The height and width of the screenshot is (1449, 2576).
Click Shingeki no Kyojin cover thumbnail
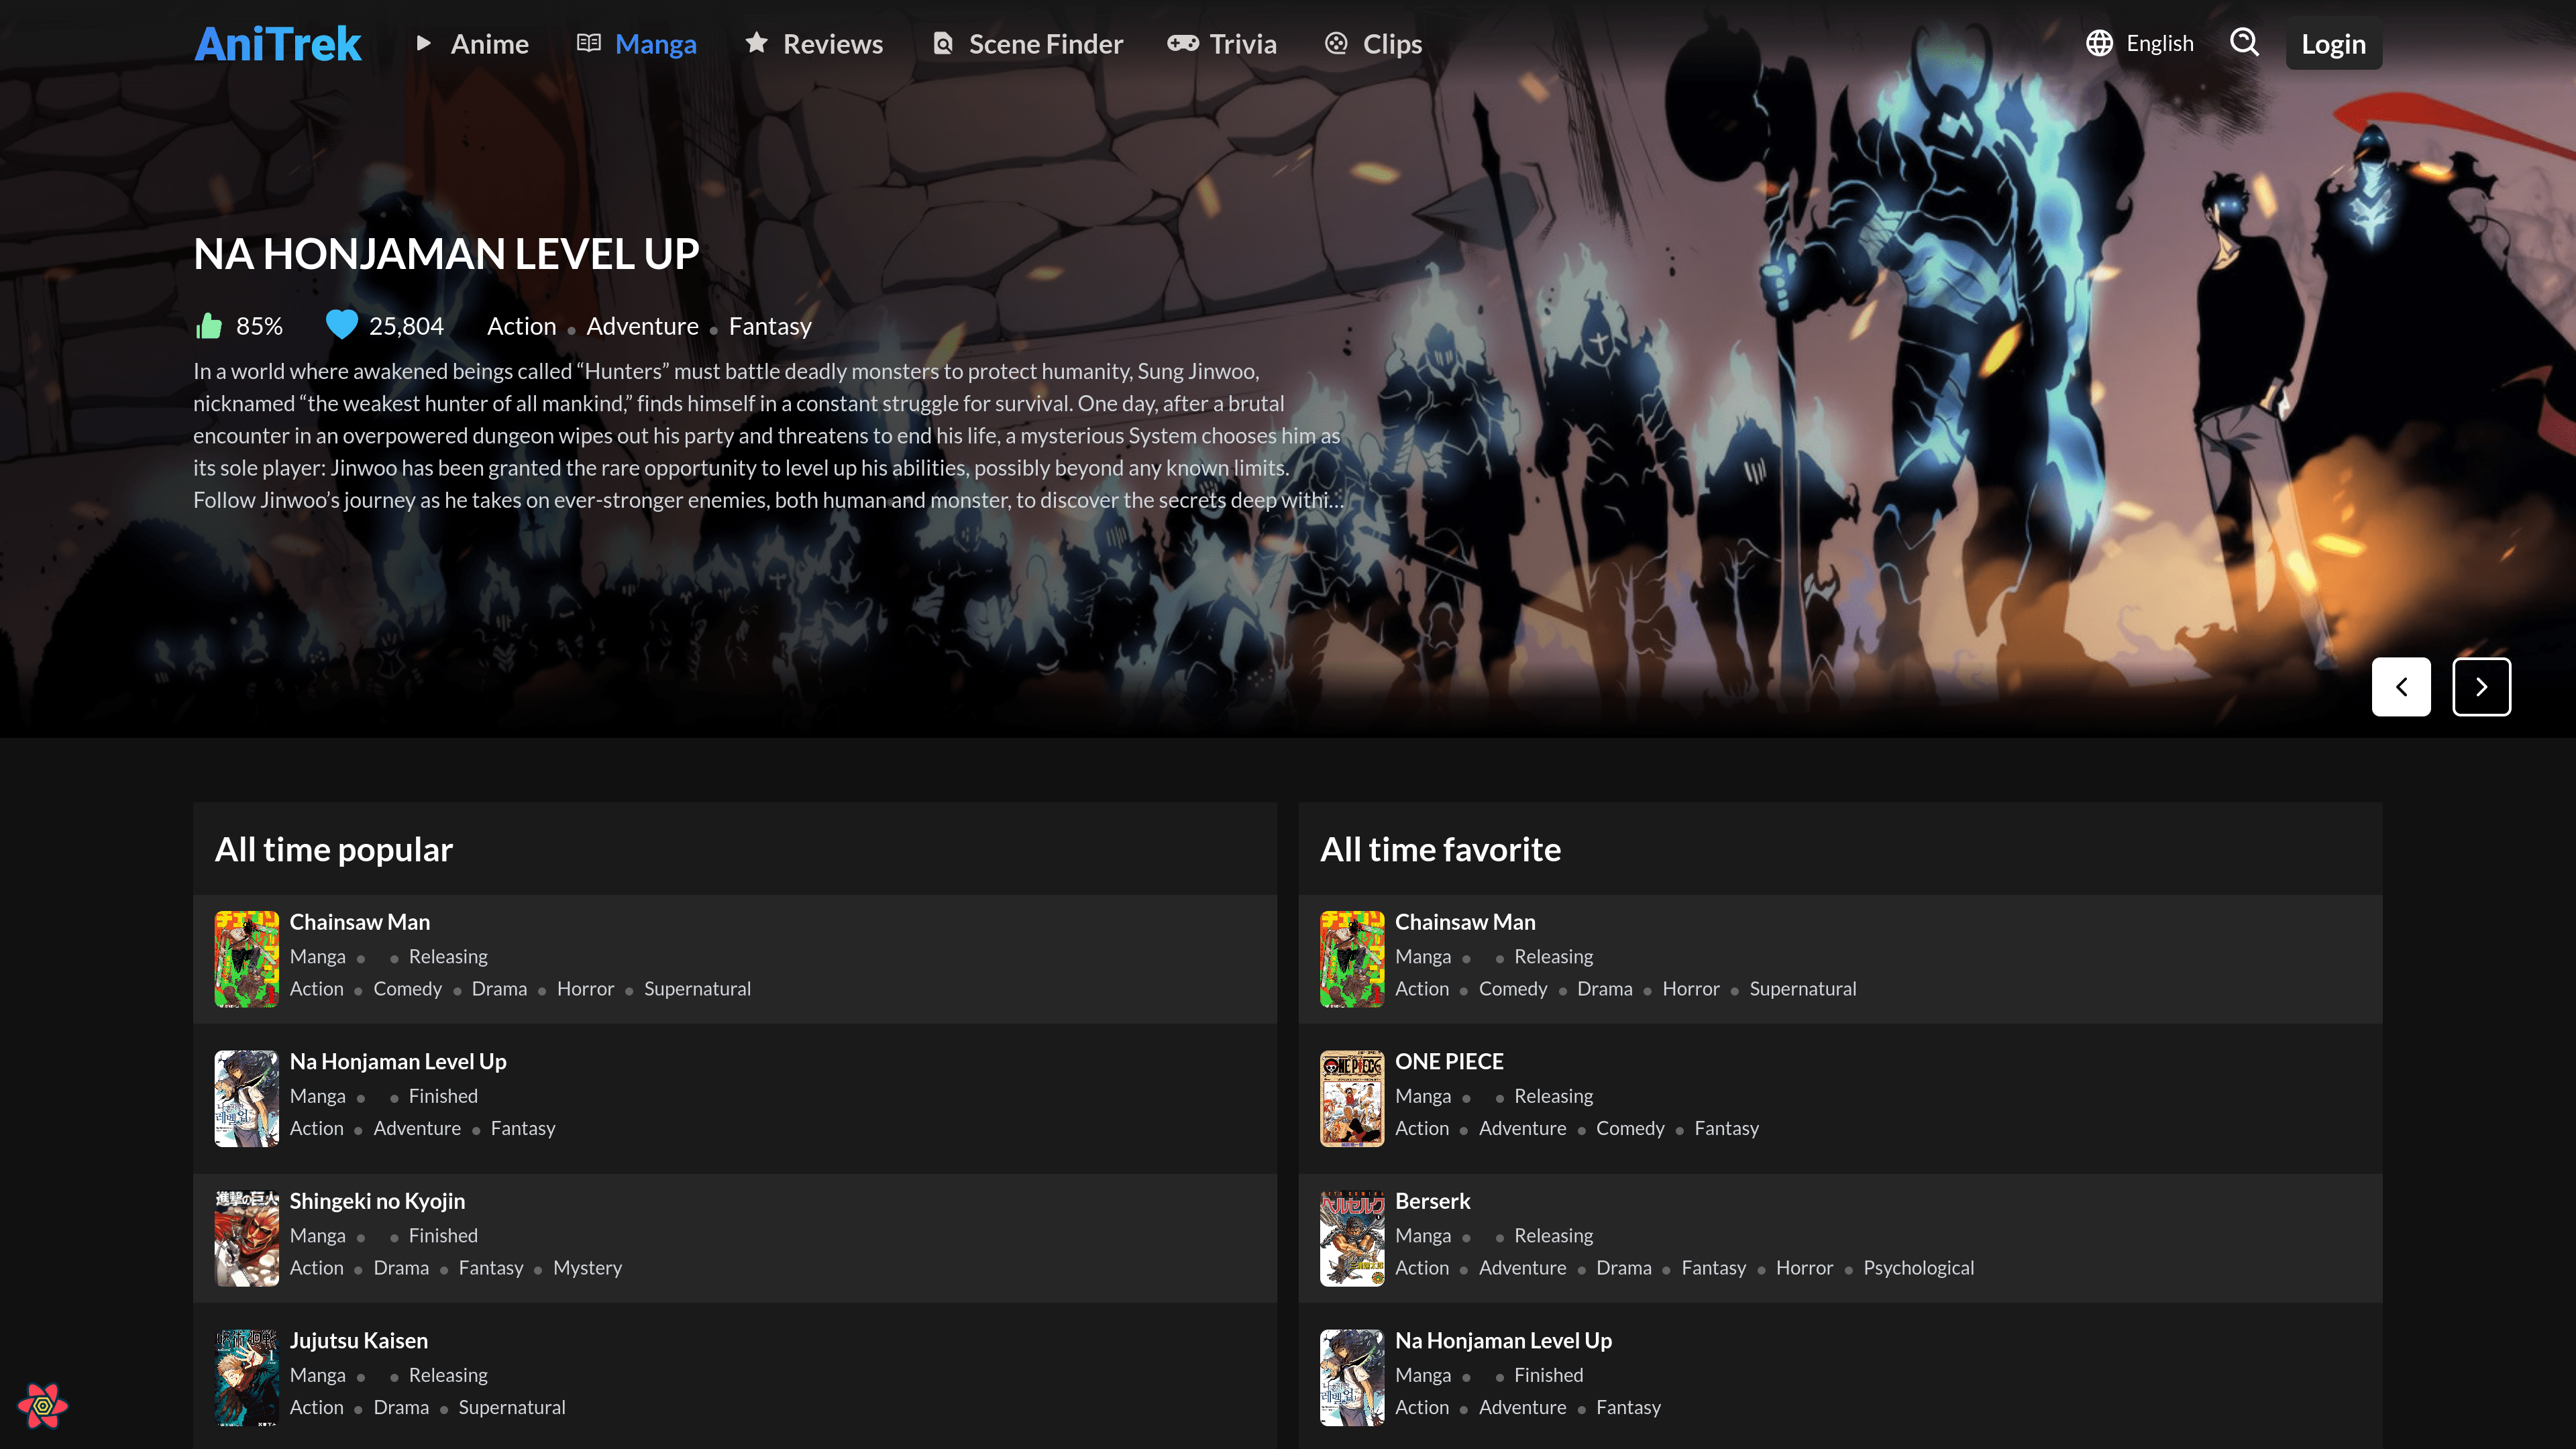pyautogui.click(x=246, y=1238)
